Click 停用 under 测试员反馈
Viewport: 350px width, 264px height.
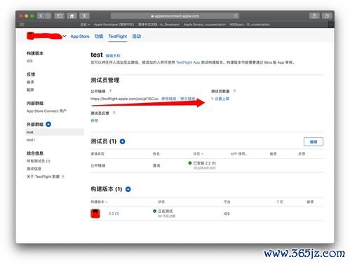94,120
